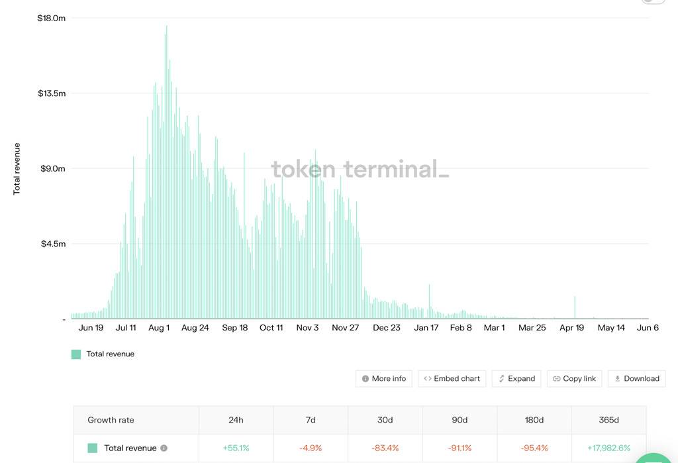Click green Total revenue swatch in growth table
Viewport: 678px width, 463px height.
tap(93, 448)
